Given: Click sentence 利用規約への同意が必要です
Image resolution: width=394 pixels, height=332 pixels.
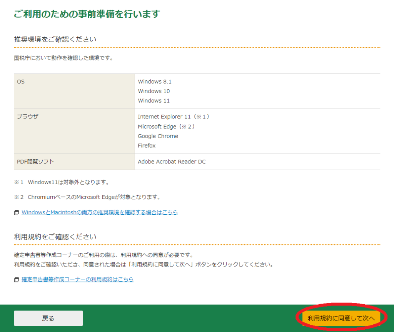Looking at the screenshot, I should [104, 255].
